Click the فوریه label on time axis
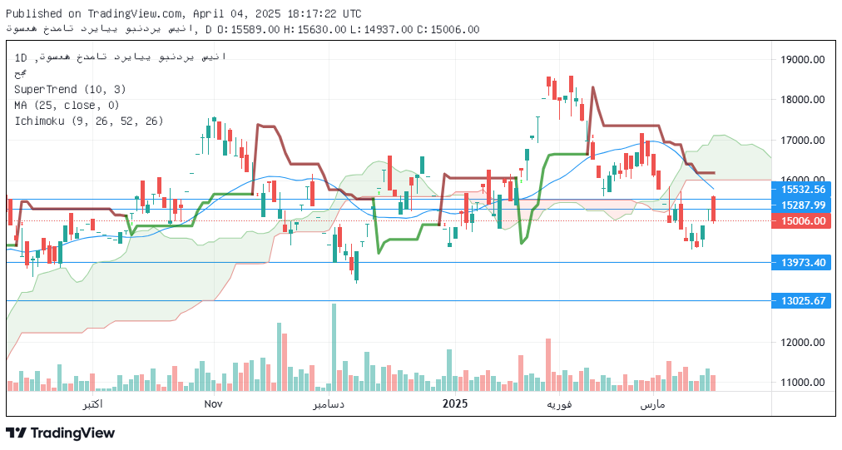 tap(559, 404)
